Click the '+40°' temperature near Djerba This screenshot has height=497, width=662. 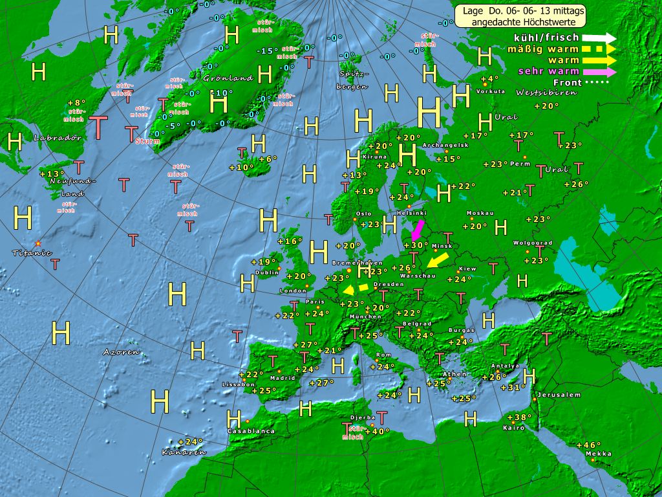click(377, 432)
